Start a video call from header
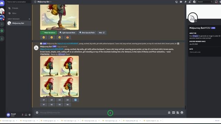The height and width of the screenshot is (124, 221). pyautogui.click(x=181, y=2)
